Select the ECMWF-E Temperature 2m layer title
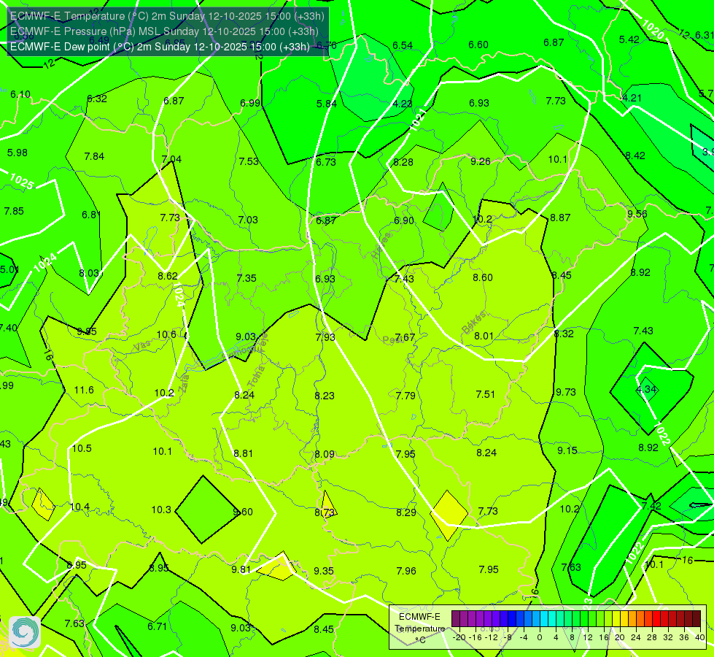Screen dimensions: 714x657 coord(167,16)
